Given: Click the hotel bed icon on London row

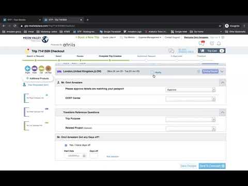Looking at the screenshot, I should [59, 71].
